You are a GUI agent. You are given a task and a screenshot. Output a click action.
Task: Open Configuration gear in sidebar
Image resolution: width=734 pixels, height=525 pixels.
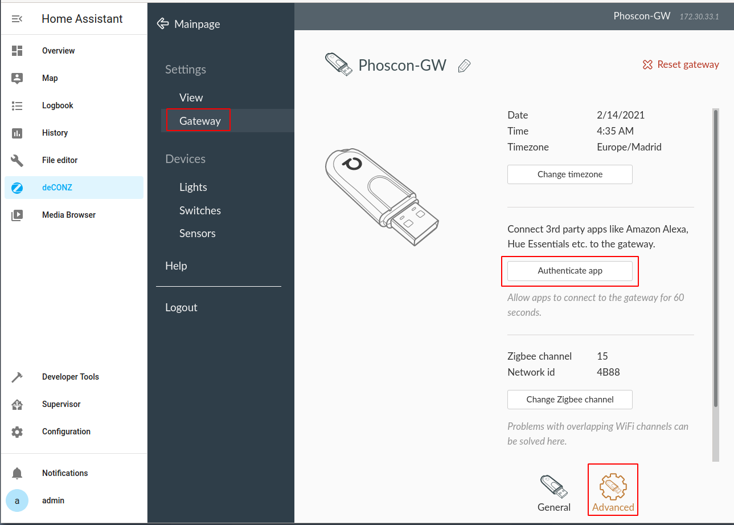click(17, 432)
